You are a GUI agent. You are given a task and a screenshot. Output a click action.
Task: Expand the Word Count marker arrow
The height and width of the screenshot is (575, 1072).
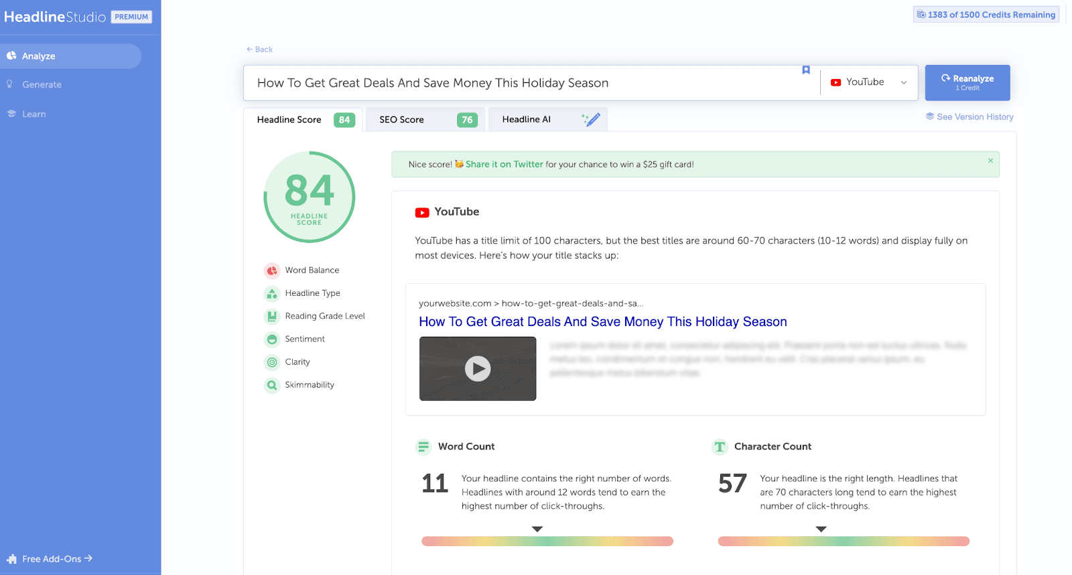[x=537, y=529]
